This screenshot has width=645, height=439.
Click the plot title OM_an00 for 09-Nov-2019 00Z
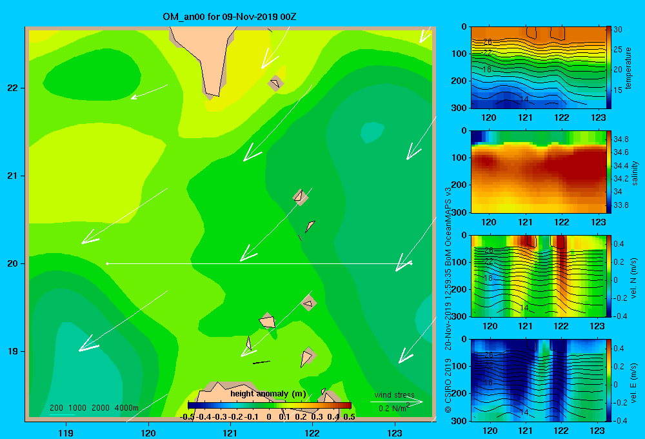pyautogui.click(x=229, y=17)
